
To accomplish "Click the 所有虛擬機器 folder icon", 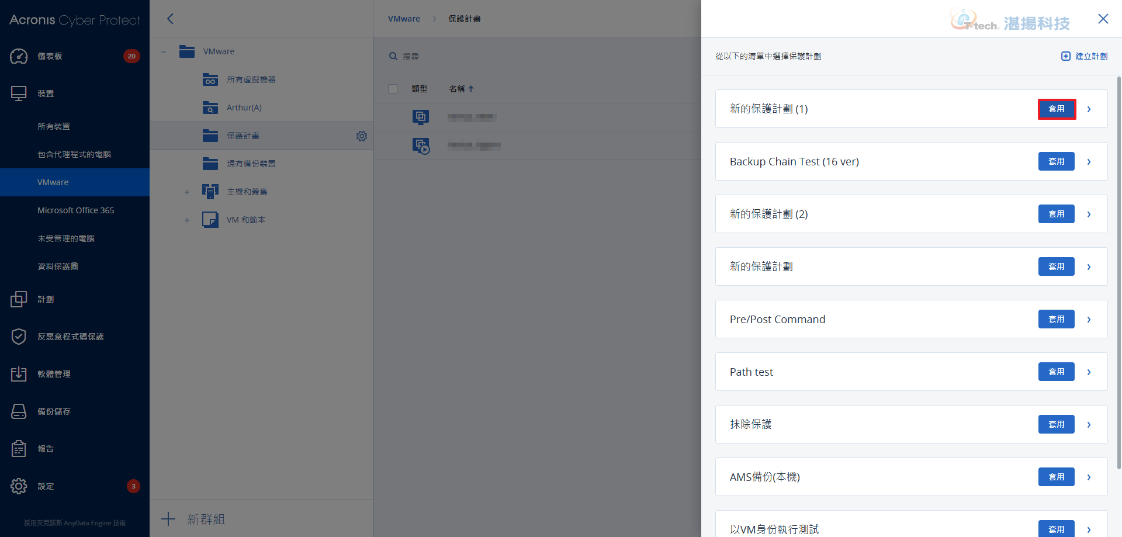I will coord(210,79).
